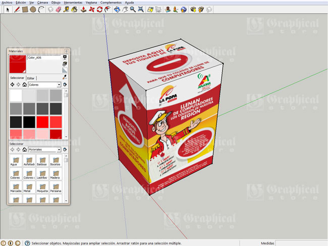Select the arrow Select tool in toolbar

[8, 10]
